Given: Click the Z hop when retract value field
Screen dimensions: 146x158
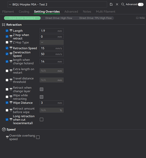Looking at the screenshot, I should point(51,37).
